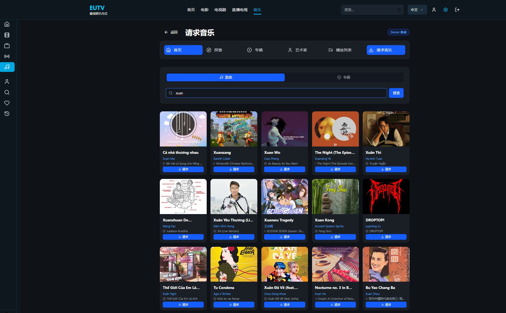The height and width of the screenshot is (313, 506).
Task: Request the song Xuanzang
Action: pyautogui.click(x=234, y=169)
